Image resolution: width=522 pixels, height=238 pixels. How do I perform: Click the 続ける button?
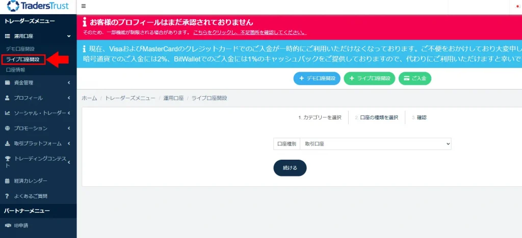(290, 168)
